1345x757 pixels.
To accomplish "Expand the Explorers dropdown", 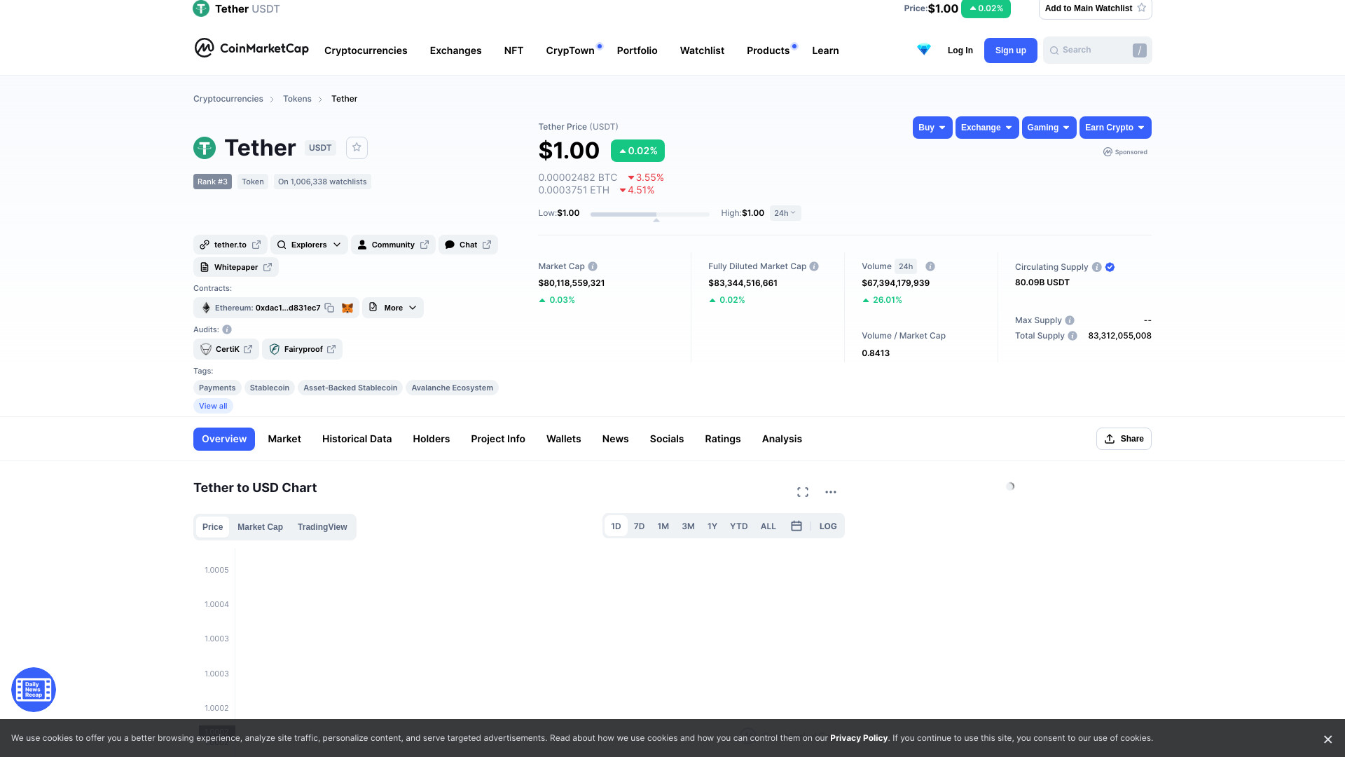I will pyautogui.click(x=309, y=245).
